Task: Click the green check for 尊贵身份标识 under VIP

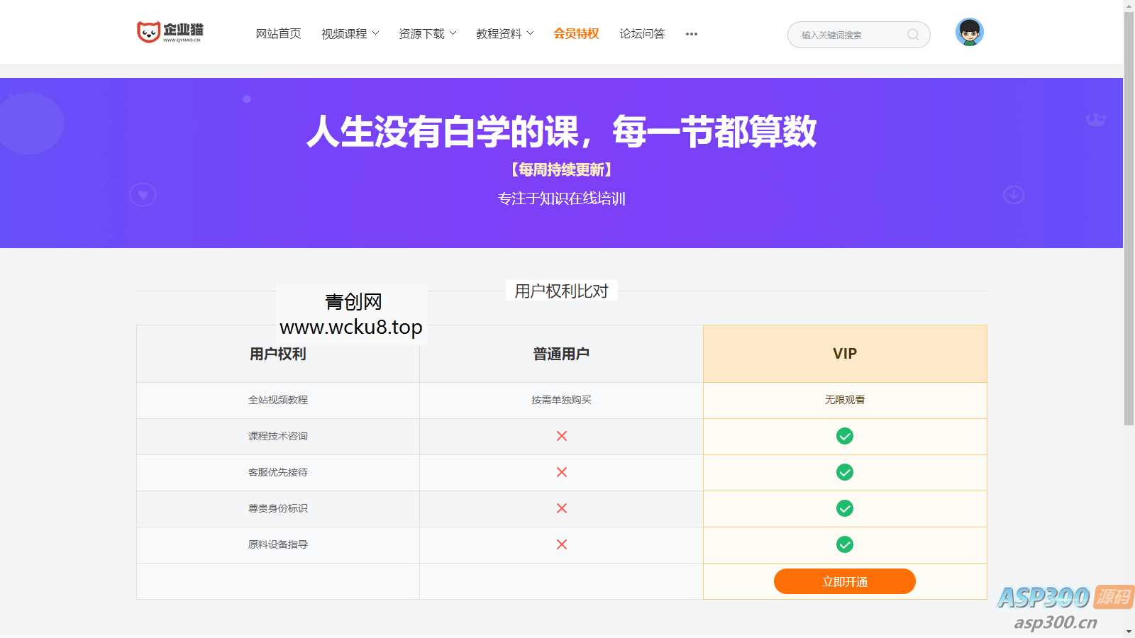Action: [x=844, y=508]
